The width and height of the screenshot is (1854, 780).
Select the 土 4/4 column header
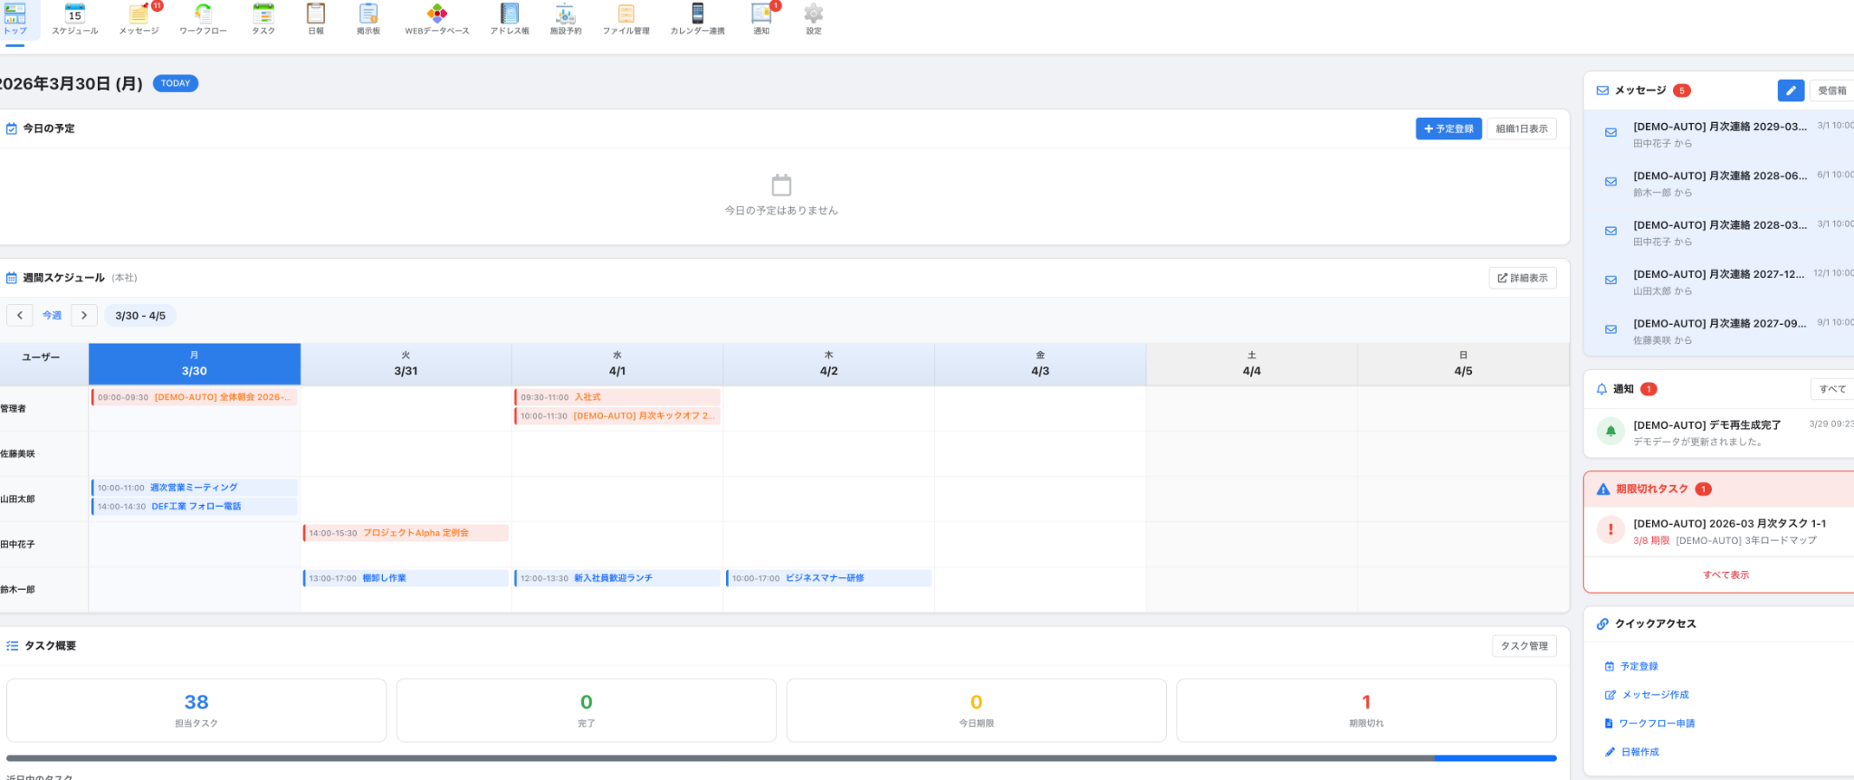pos(1252,364)
